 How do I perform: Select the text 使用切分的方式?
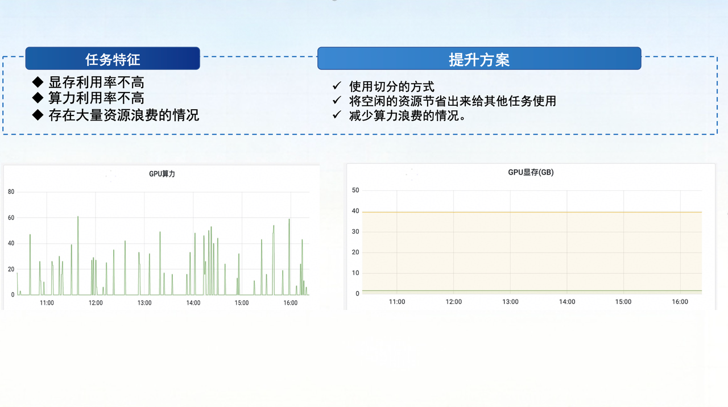coord(392,86)
